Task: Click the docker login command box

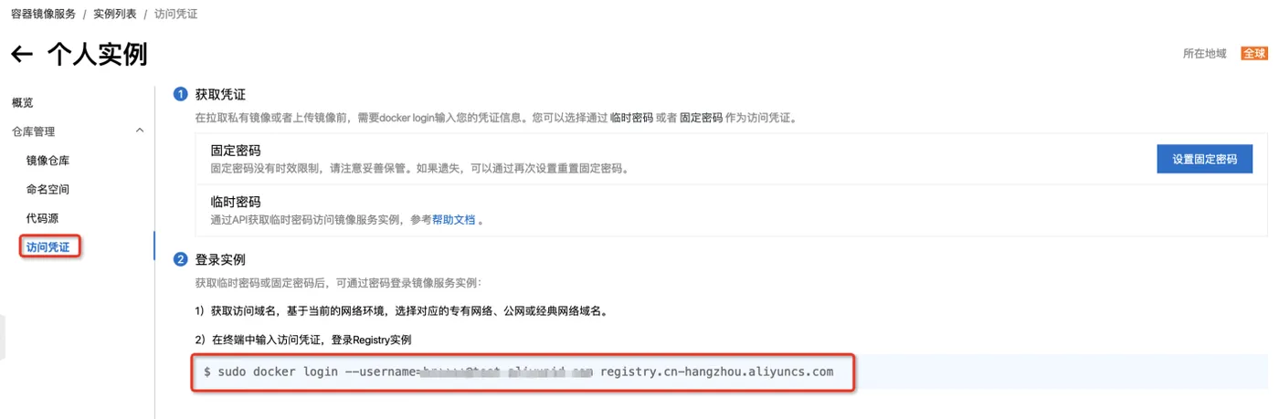Action: [523, 372]
